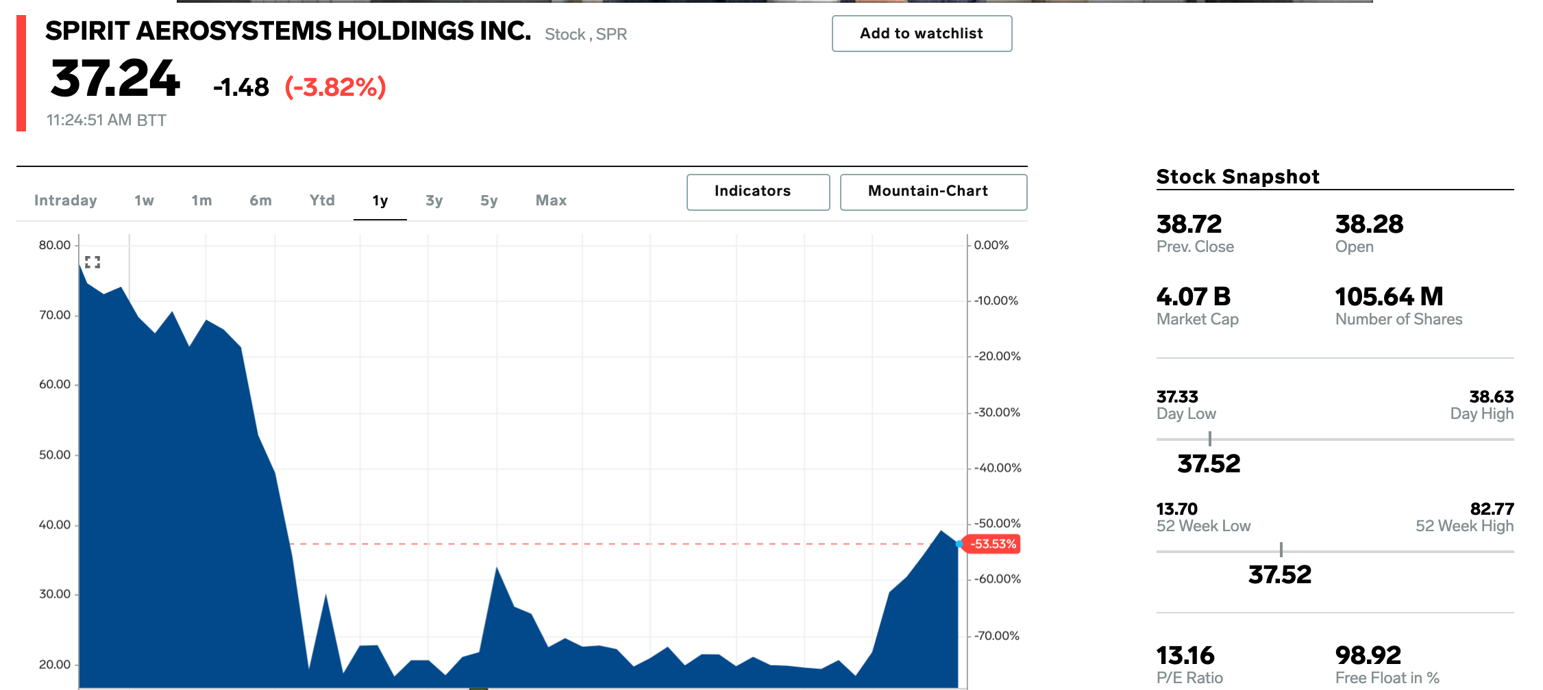Select the Max time range
The width and height of the screenshot is (1543, 690).
pyautogui.click(x=552, y=201)
